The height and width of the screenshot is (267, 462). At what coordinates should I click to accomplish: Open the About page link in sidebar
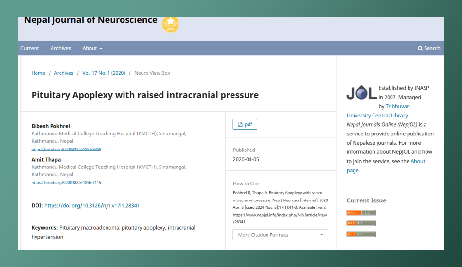coord(418,161)
